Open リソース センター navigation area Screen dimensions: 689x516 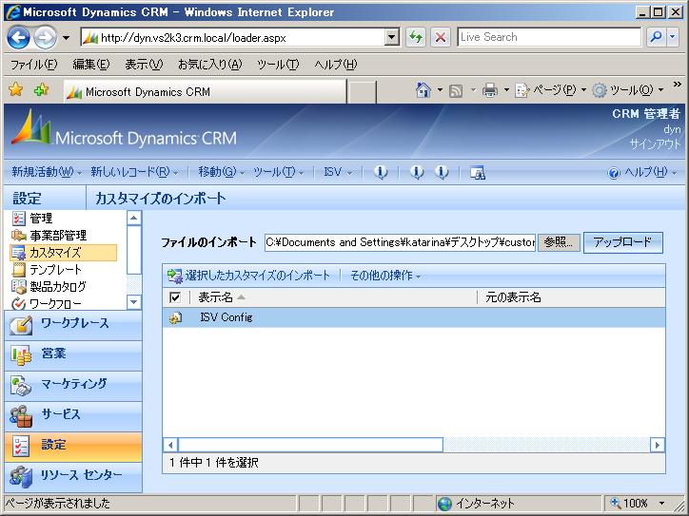[73, 477]
